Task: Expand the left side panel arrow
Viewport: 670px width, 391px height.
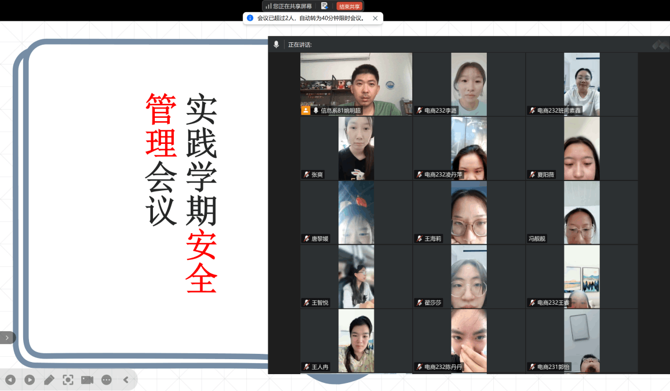Action: coord(7,337)
